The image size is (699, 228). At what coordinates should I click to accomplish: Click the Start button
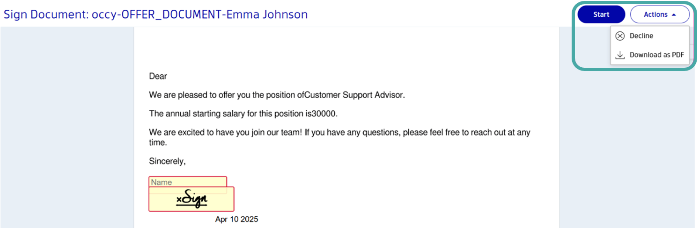coord(601,14)
